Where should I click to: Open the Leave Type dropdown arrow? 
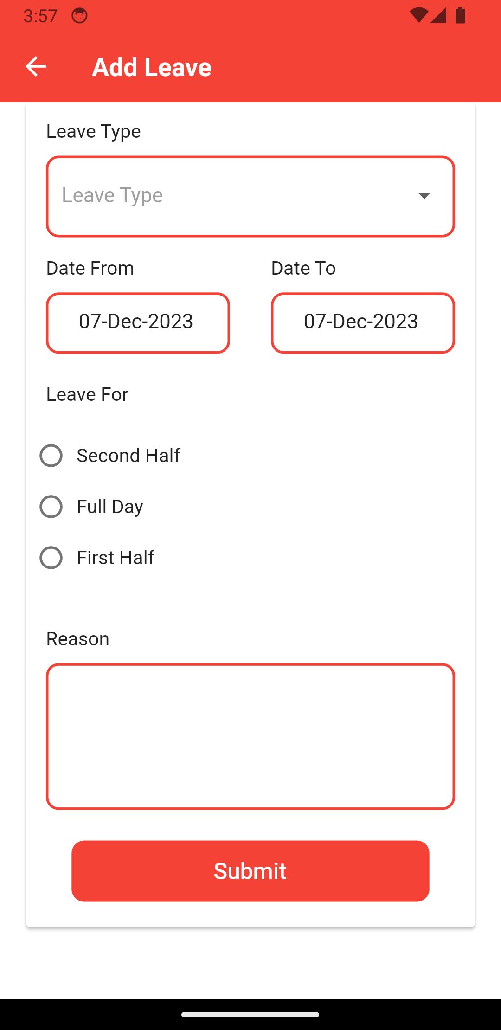coord(424,196)
